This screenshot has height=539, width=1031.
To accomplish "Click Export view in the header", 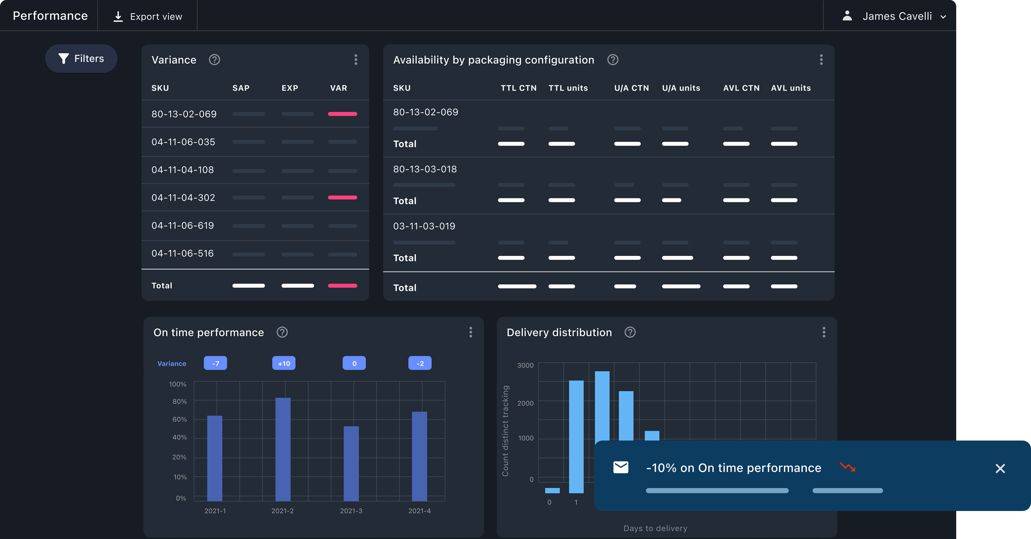I will 148,16.
